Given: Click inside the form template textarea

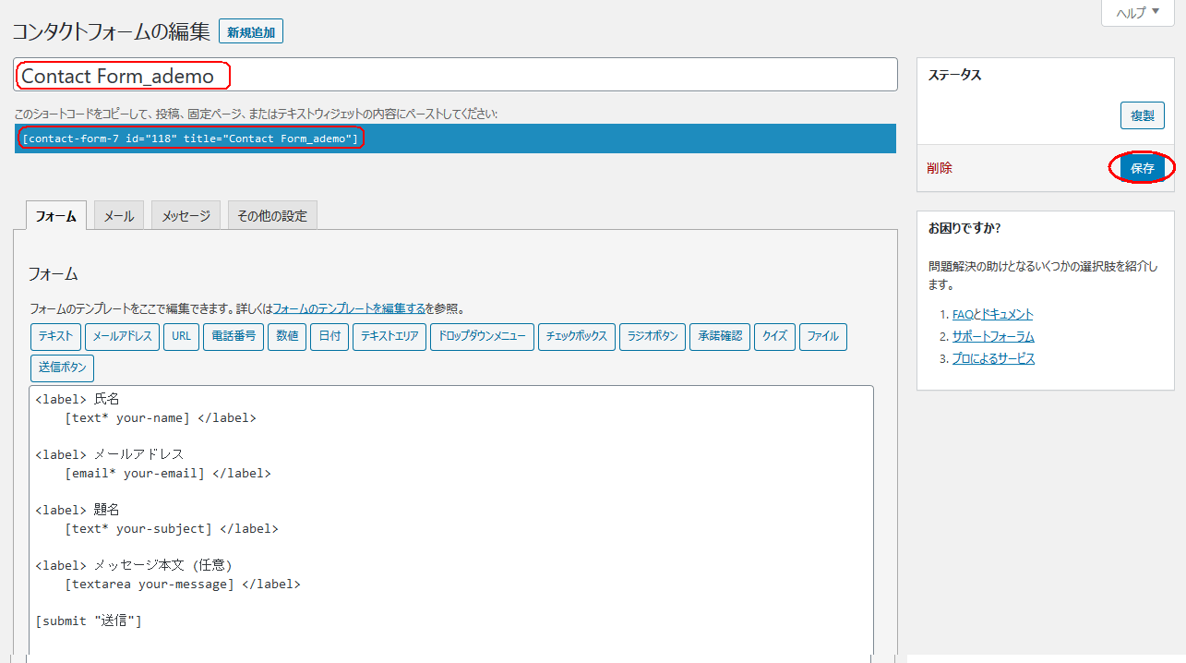Looking at the screenshot, I should [x=450, y=523].
